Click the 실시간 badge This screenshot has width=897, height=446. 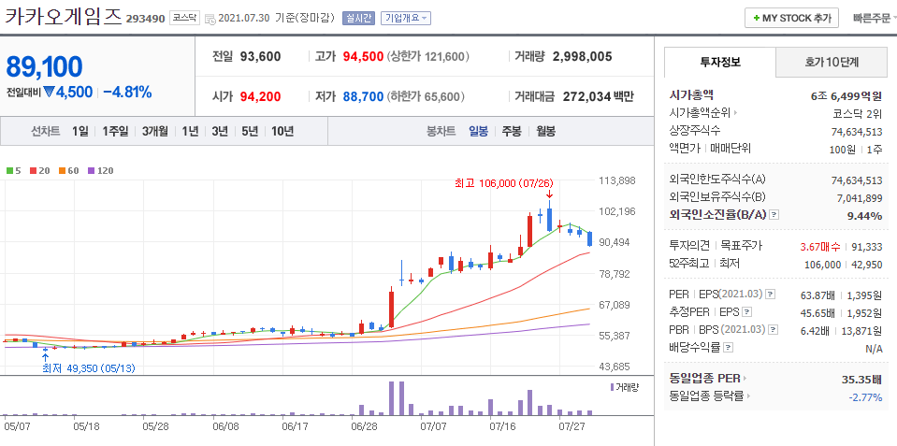point(358,19)
